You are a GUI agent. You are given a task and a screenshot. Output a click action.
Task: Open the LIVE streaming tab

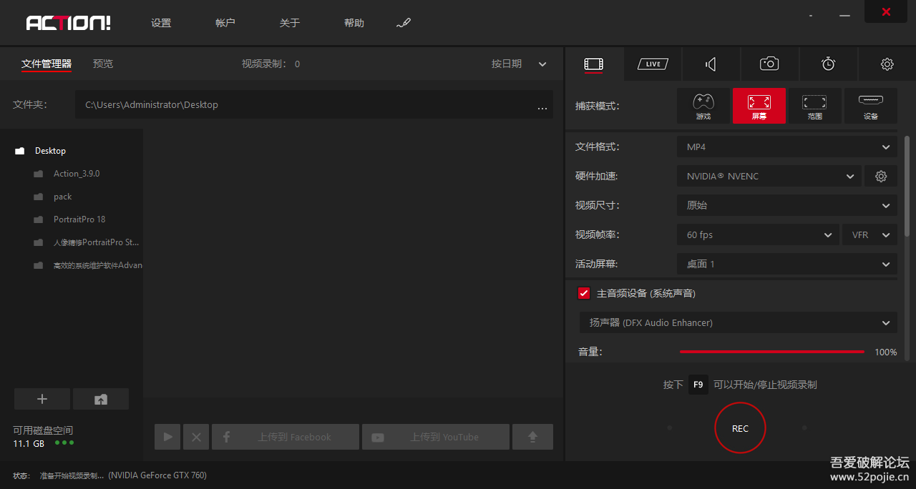[652, 64]
